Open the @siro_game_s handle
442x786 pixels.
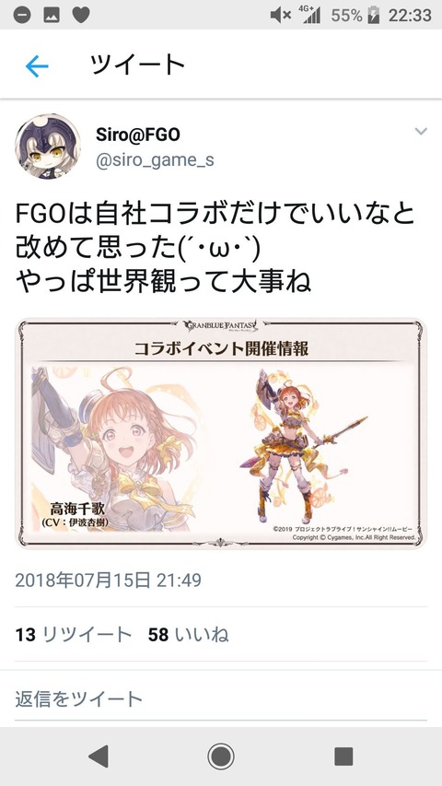tap(155, 160)
